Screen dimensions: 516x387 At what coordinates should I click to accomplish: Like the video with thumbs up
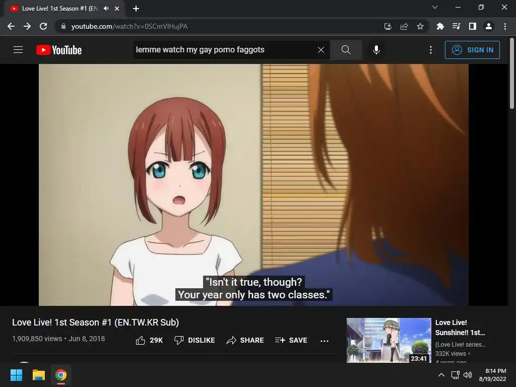[149, 340]
